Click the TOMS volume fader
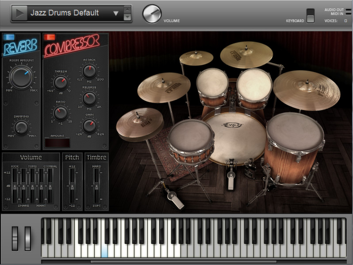The image size is (353, 265). coord(32,186)
